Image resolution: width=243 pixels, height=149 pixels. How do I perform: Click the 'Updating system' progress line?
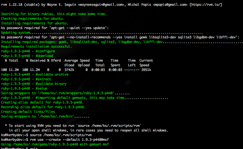pyautogui.click(x=102, y=33)
